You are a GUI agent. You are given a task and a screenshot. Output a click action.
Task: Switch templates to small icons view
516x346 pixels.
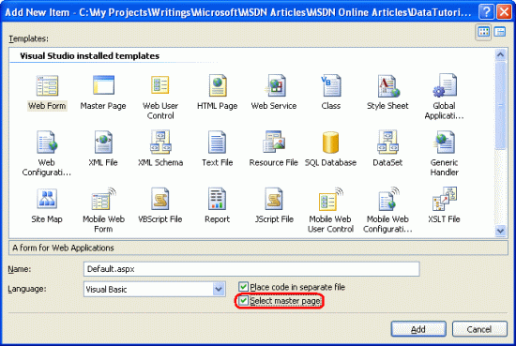[x=500, y=32]
